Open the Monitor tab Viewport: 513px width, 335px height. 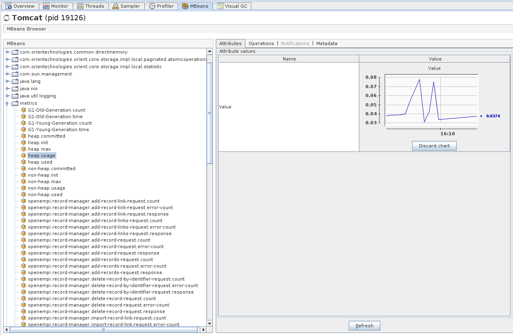point(56,6)
